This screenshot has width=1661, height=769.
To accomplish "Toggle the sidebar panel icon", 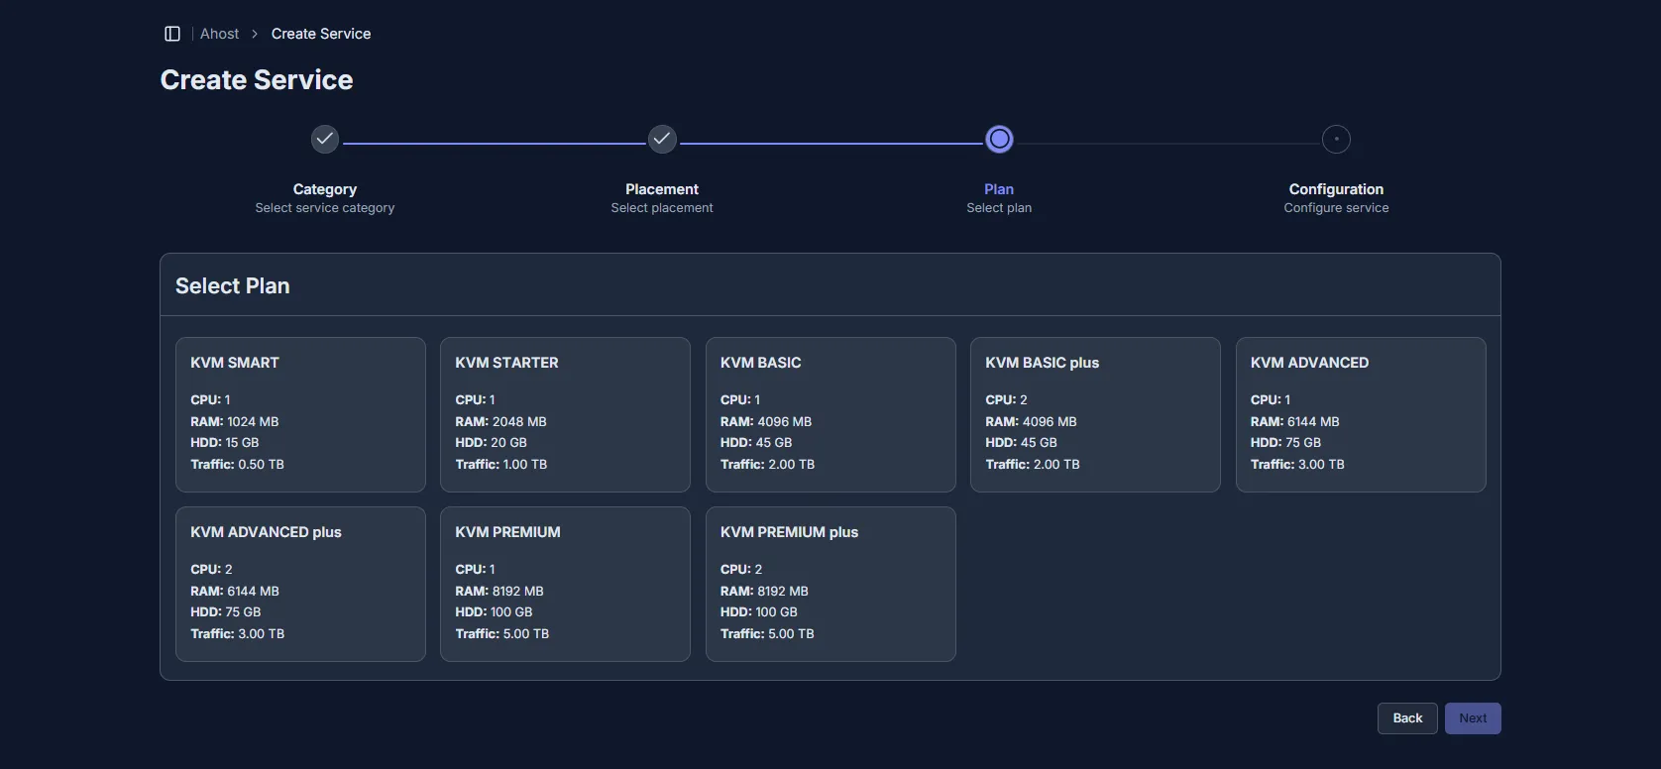I will [x=172, y=34].
